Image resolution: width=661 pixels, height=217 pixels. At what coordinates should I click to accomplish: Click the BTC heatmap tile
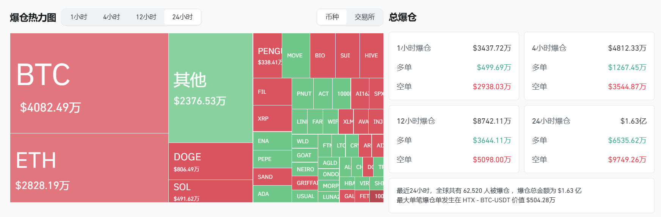coord(89,83)
